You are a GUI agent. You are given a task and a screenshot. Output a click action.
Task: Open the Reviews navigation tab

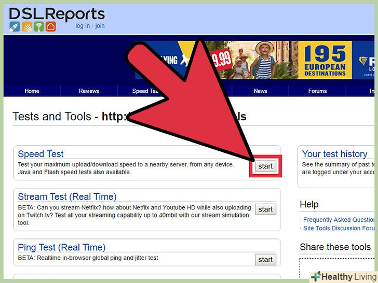click(89, 91)
